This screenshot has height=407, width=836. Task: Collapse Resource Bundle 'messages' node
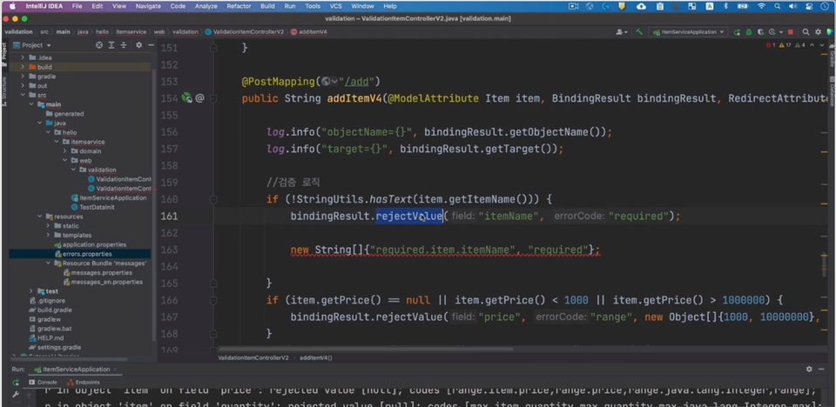[48, 264]
